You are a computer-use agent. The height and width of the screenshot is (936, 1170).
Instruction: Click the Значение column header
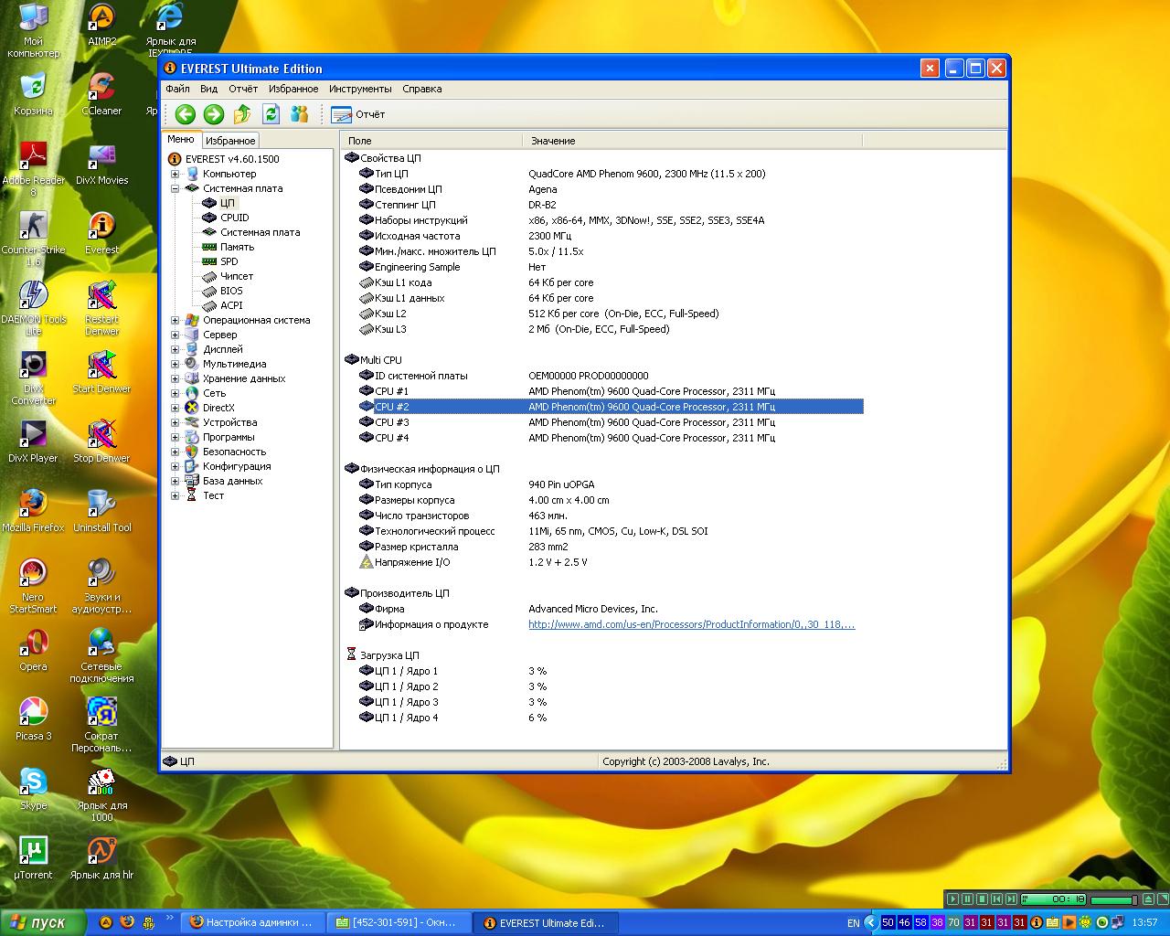[692, 141]
